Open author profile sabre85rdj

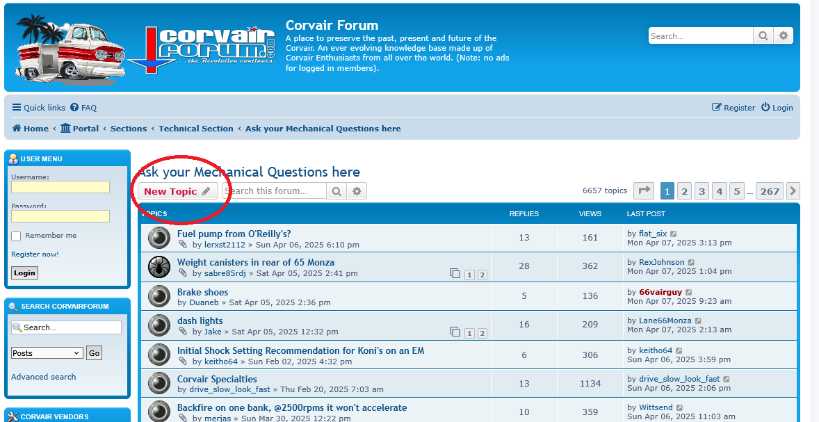(225, 273)
